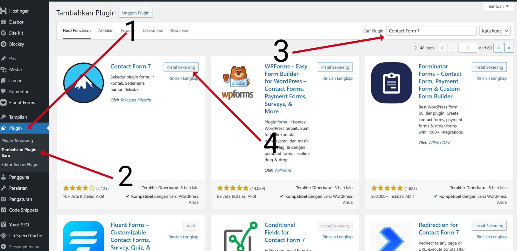The image size is (517, 251).
Task: Open author link WPMU DEV
Action: 439,142
